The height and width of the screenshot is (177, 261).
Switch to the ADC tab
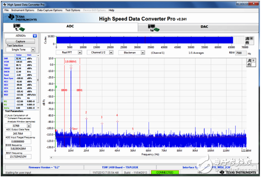click(70, 27)
